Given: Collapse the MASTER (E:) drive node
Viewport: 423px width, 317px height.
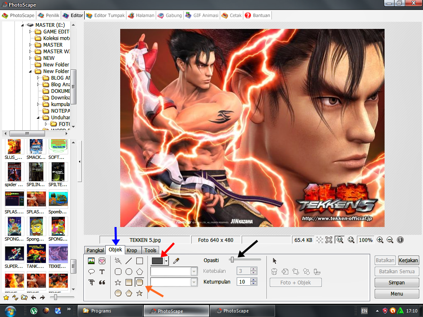Looking at the screenshot, I should pos(22,25).
